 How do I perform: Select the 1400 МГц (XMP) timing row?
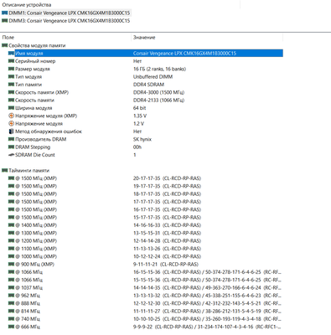(145, 225)
